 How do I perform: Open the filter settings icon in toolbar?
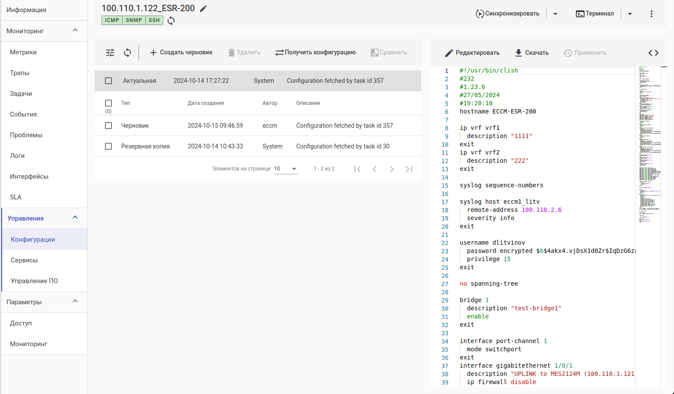pyautogui.click(x=110, y=53)
